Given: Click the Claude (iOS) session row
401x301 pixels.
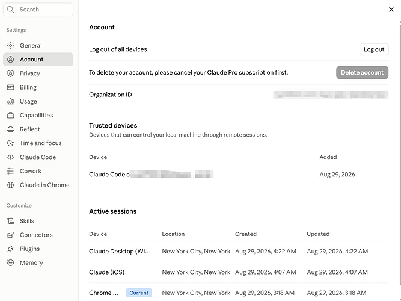Looking at the screenshot, I should 239,272.
